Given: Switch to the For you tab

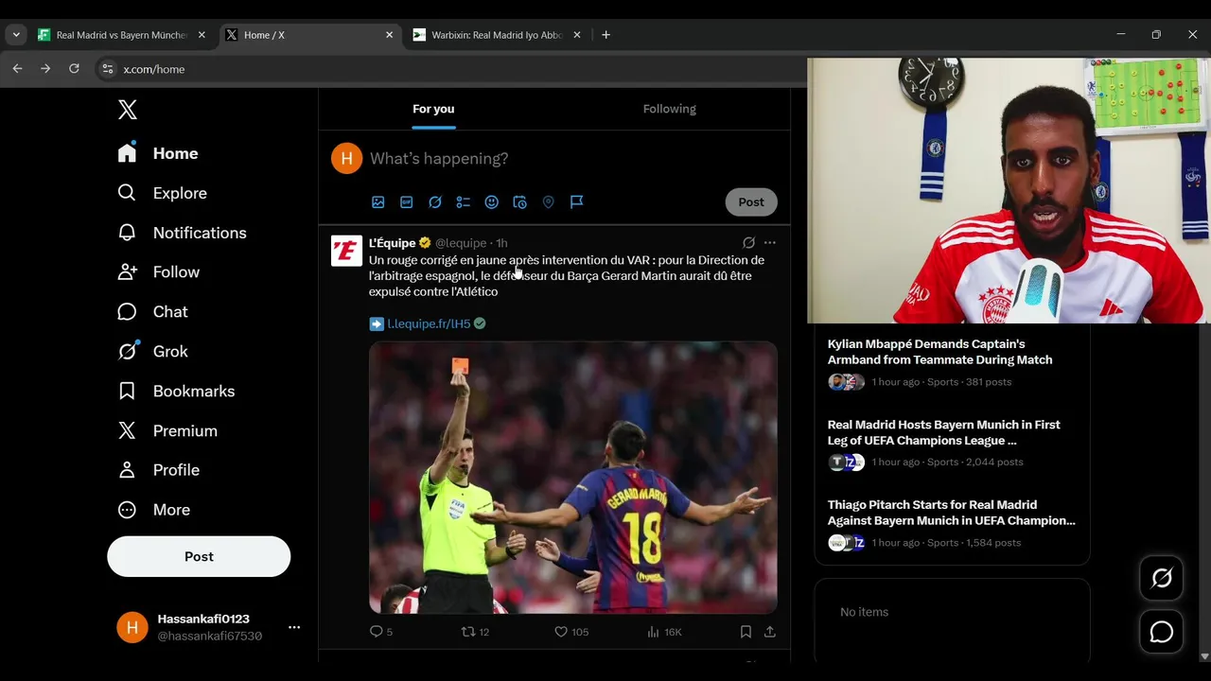Looking at the screenshot, I should 433,109.
